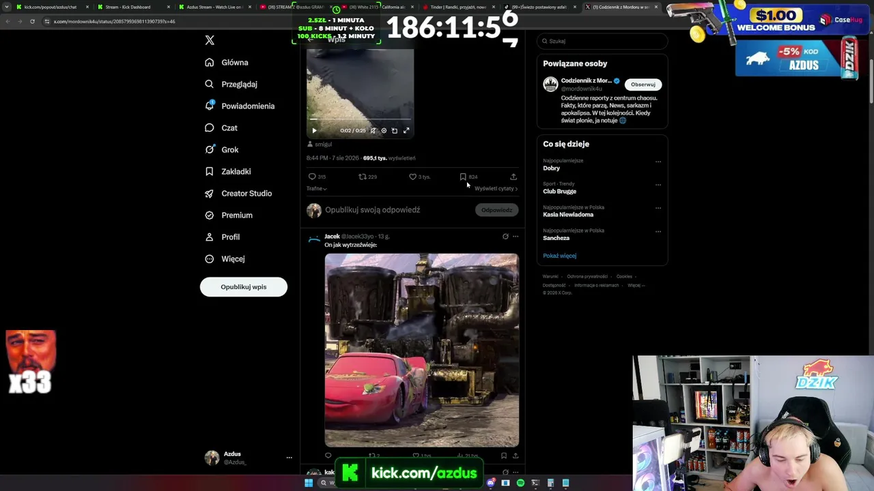Screen dimensions: 874x491
Task: Click the Azdus account avatar
Action: tap(212, 458)
